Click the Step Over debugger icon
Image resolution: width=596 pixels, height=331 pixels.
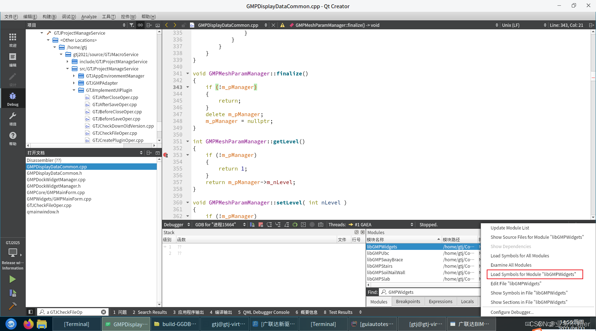pos(269,224)
